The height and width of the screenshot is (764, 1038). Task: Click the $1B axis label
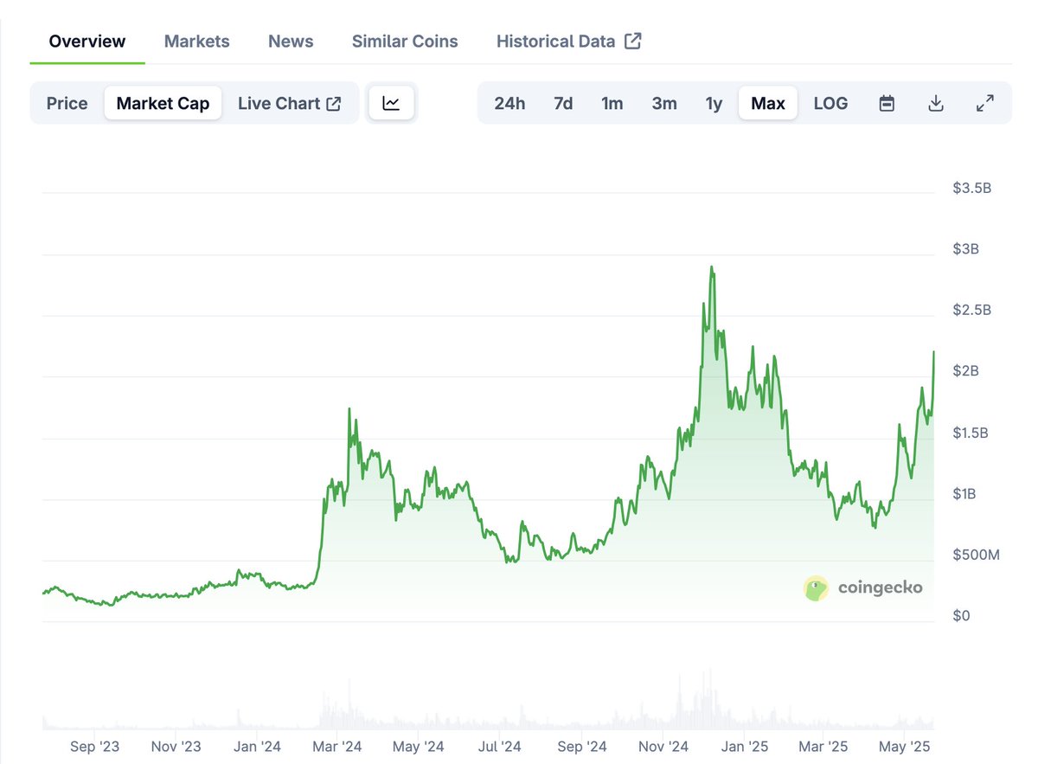(965, 494)
